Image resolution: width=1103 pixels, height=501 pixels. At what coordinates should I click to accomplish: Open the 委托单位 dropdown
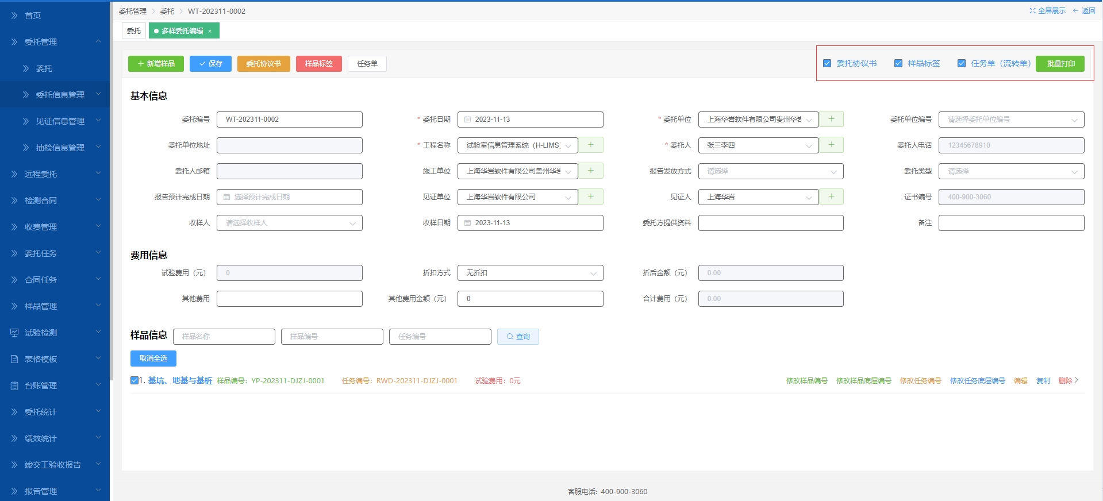tap(759, 120)
